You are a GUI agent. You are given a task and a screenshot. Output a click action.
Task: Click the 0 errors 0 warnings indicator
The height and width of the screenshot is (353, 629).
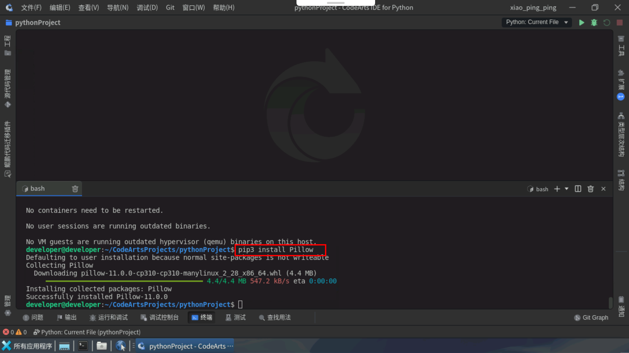coord(15,332)
